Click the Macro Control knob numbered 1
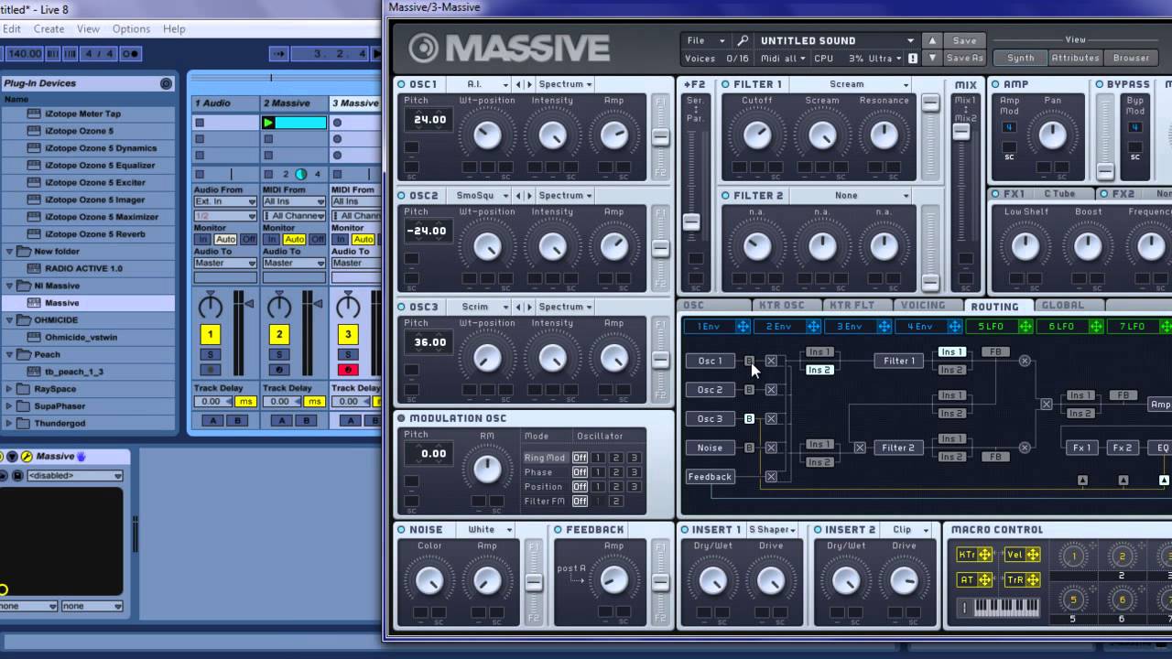The width and height of the screenshot is (1172, 659). (x=1073, y=556)
